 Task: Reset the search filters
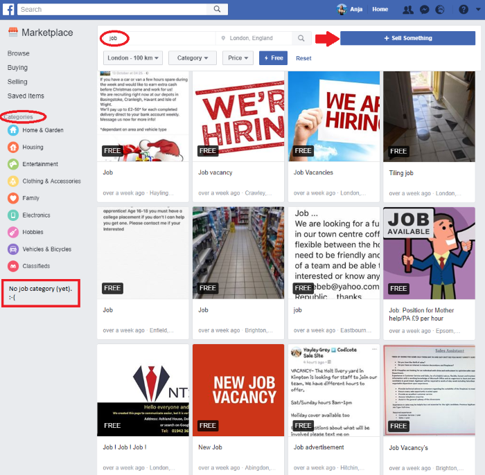[x=303, y=58]
